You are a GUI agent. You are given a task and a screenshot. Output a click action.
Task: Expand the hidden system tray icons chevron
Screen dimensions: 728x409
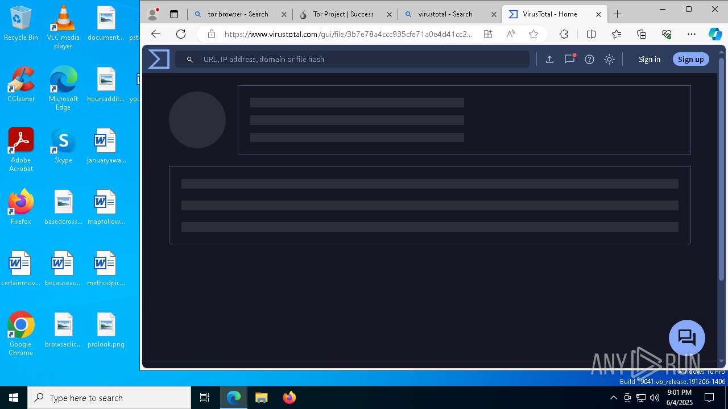pyautogui.click(x=614, y=398)
